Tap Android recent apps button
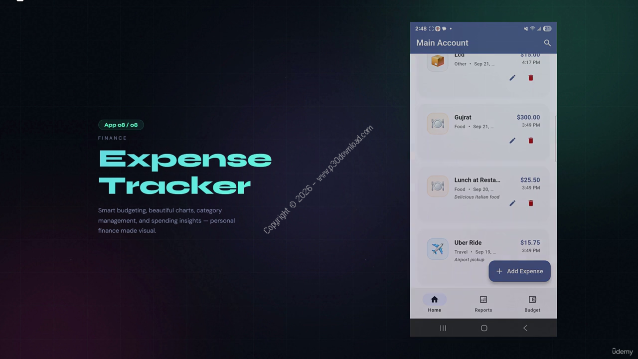 click(443, 328)
